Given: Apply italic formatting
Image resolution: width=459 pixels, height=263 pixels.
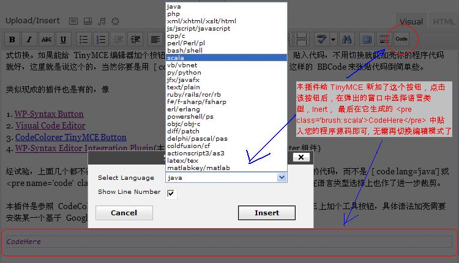Looking at the screenshot, I should click(29, 40).
